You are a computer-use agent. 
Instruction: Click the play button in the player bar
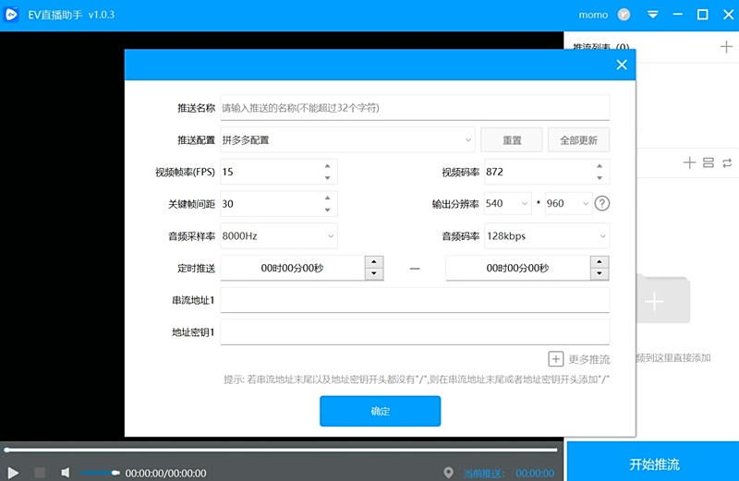13,473
